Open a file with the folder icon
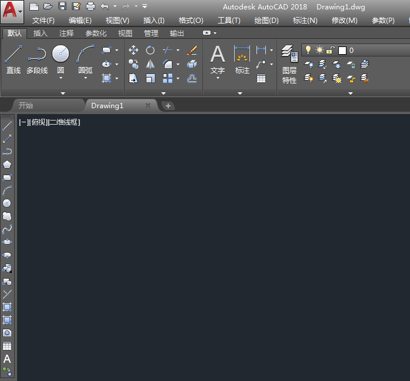This screenshot has width=410, height=381. 48,6
